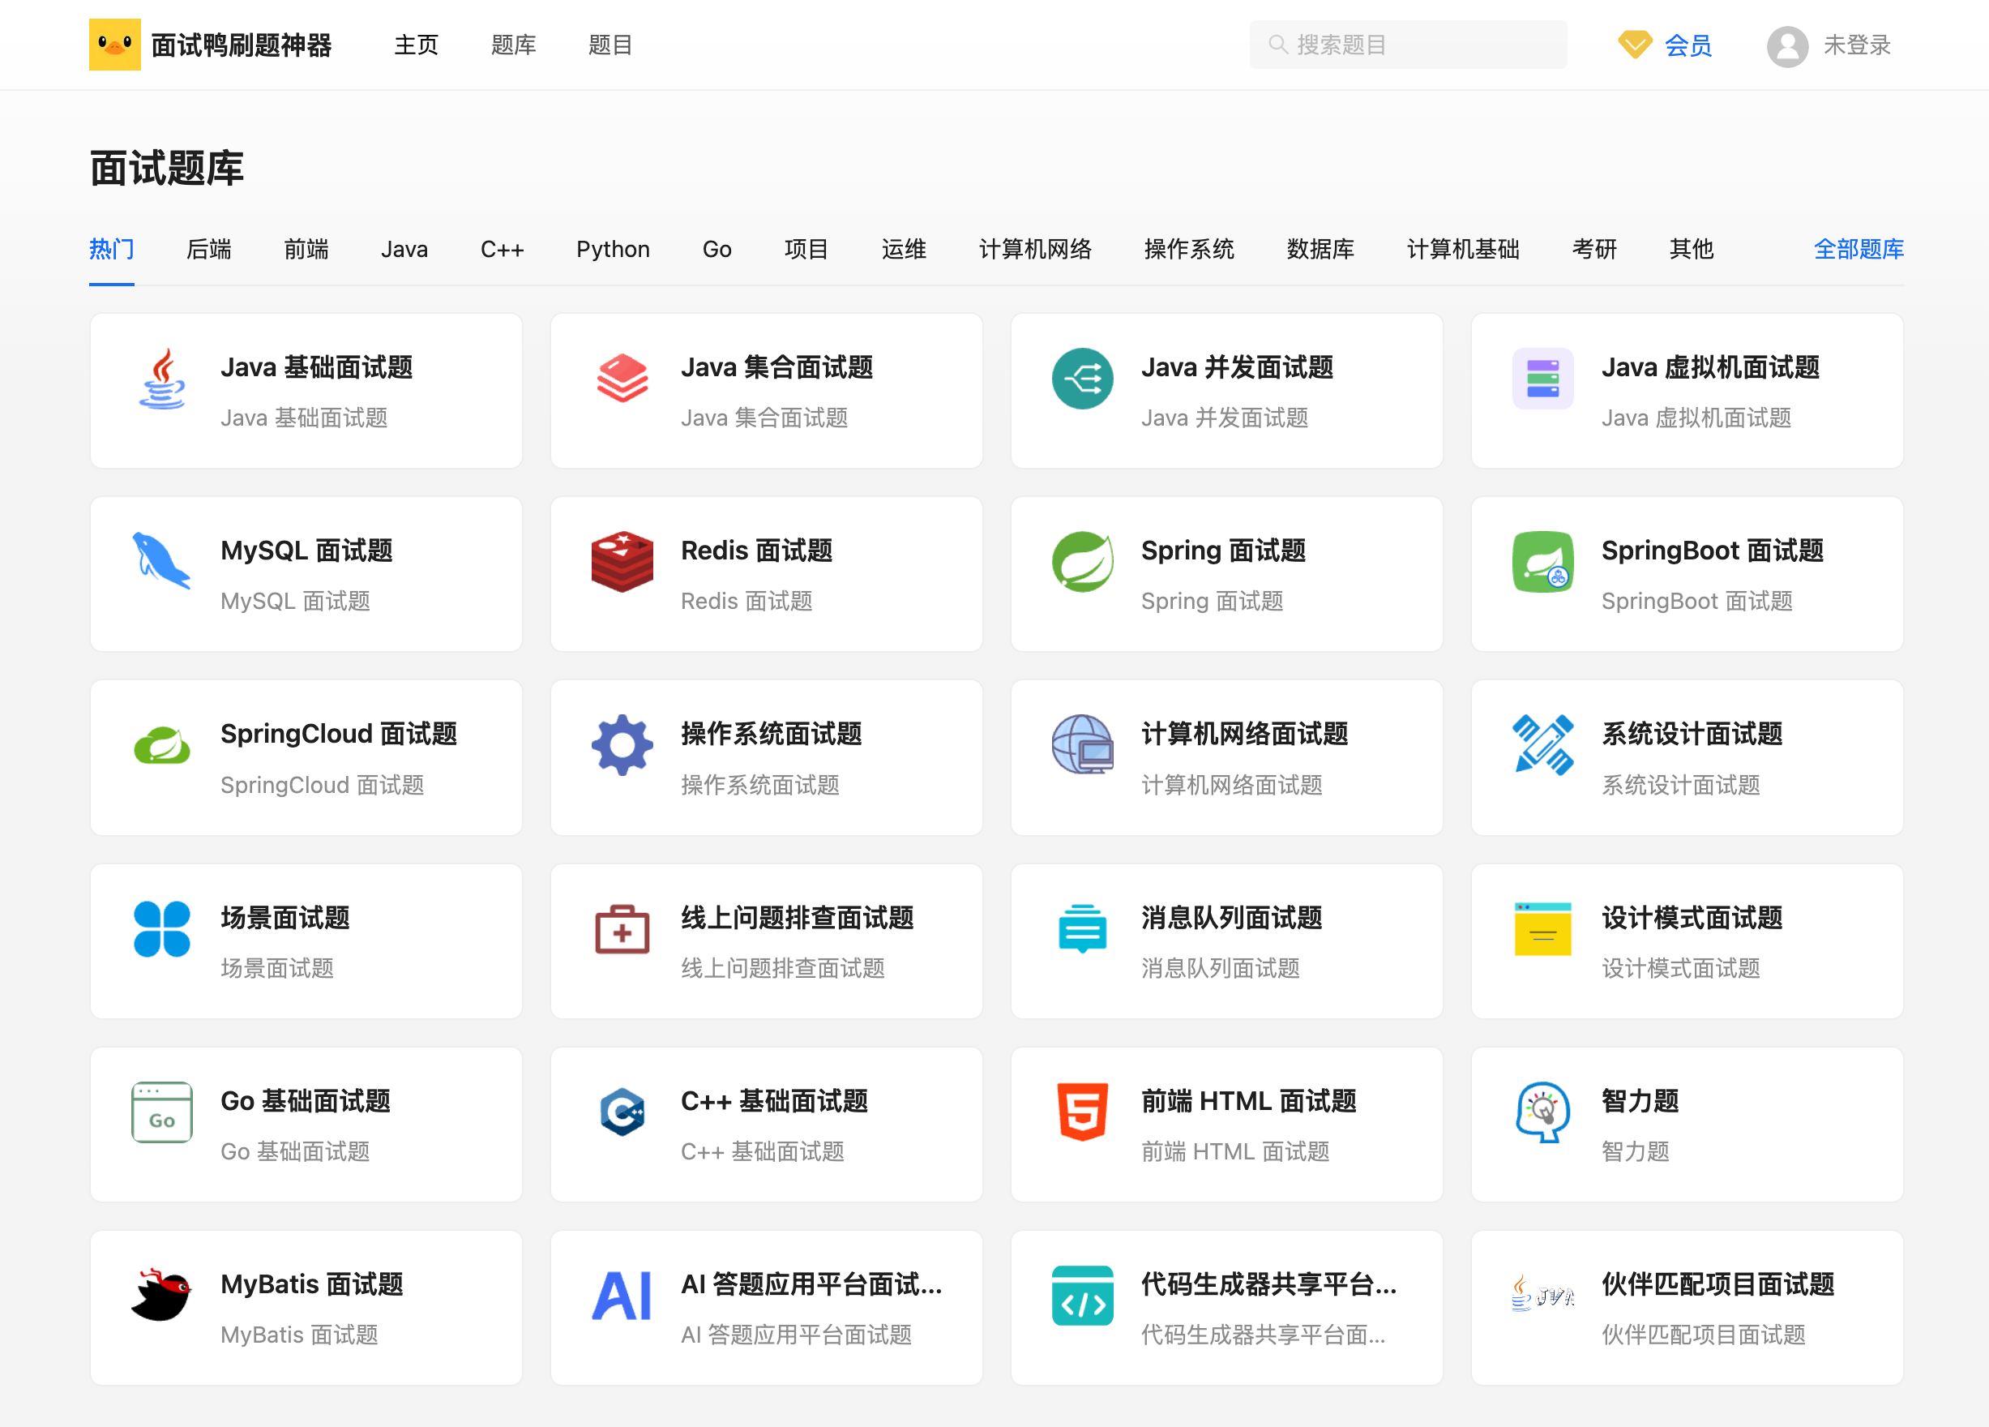Click the orange HTML5 shield icon
This screenshot has width=1989, height=1427.
[x=1082, y=1112]
